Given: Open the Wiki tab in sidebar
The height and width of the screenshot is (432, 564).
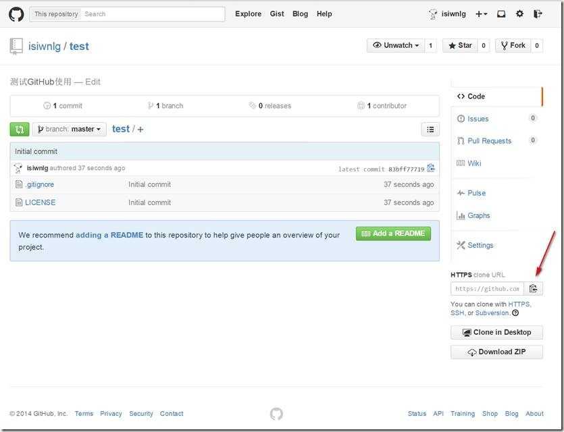Looking at the screenshot, I should (x=469, y=163).
